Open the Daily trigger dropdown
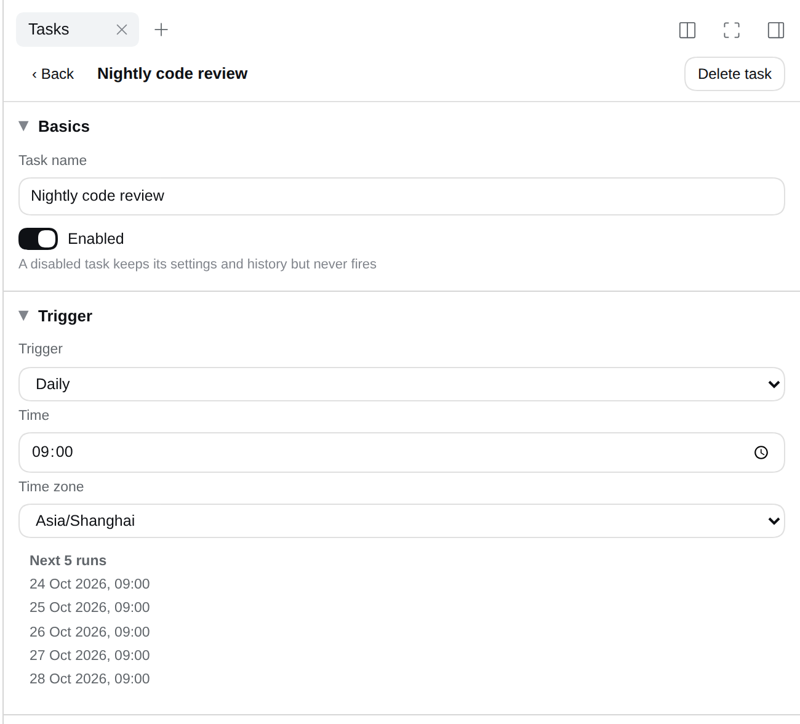The height and width of the screenshot is (724, 800). pyautogui.click(x=402, y=384)
